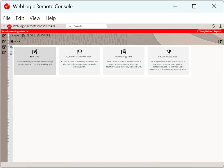Click View/Refresh Report button
Image resolution: width=224 pixels, height=168 pixels.
coord(210,31)
